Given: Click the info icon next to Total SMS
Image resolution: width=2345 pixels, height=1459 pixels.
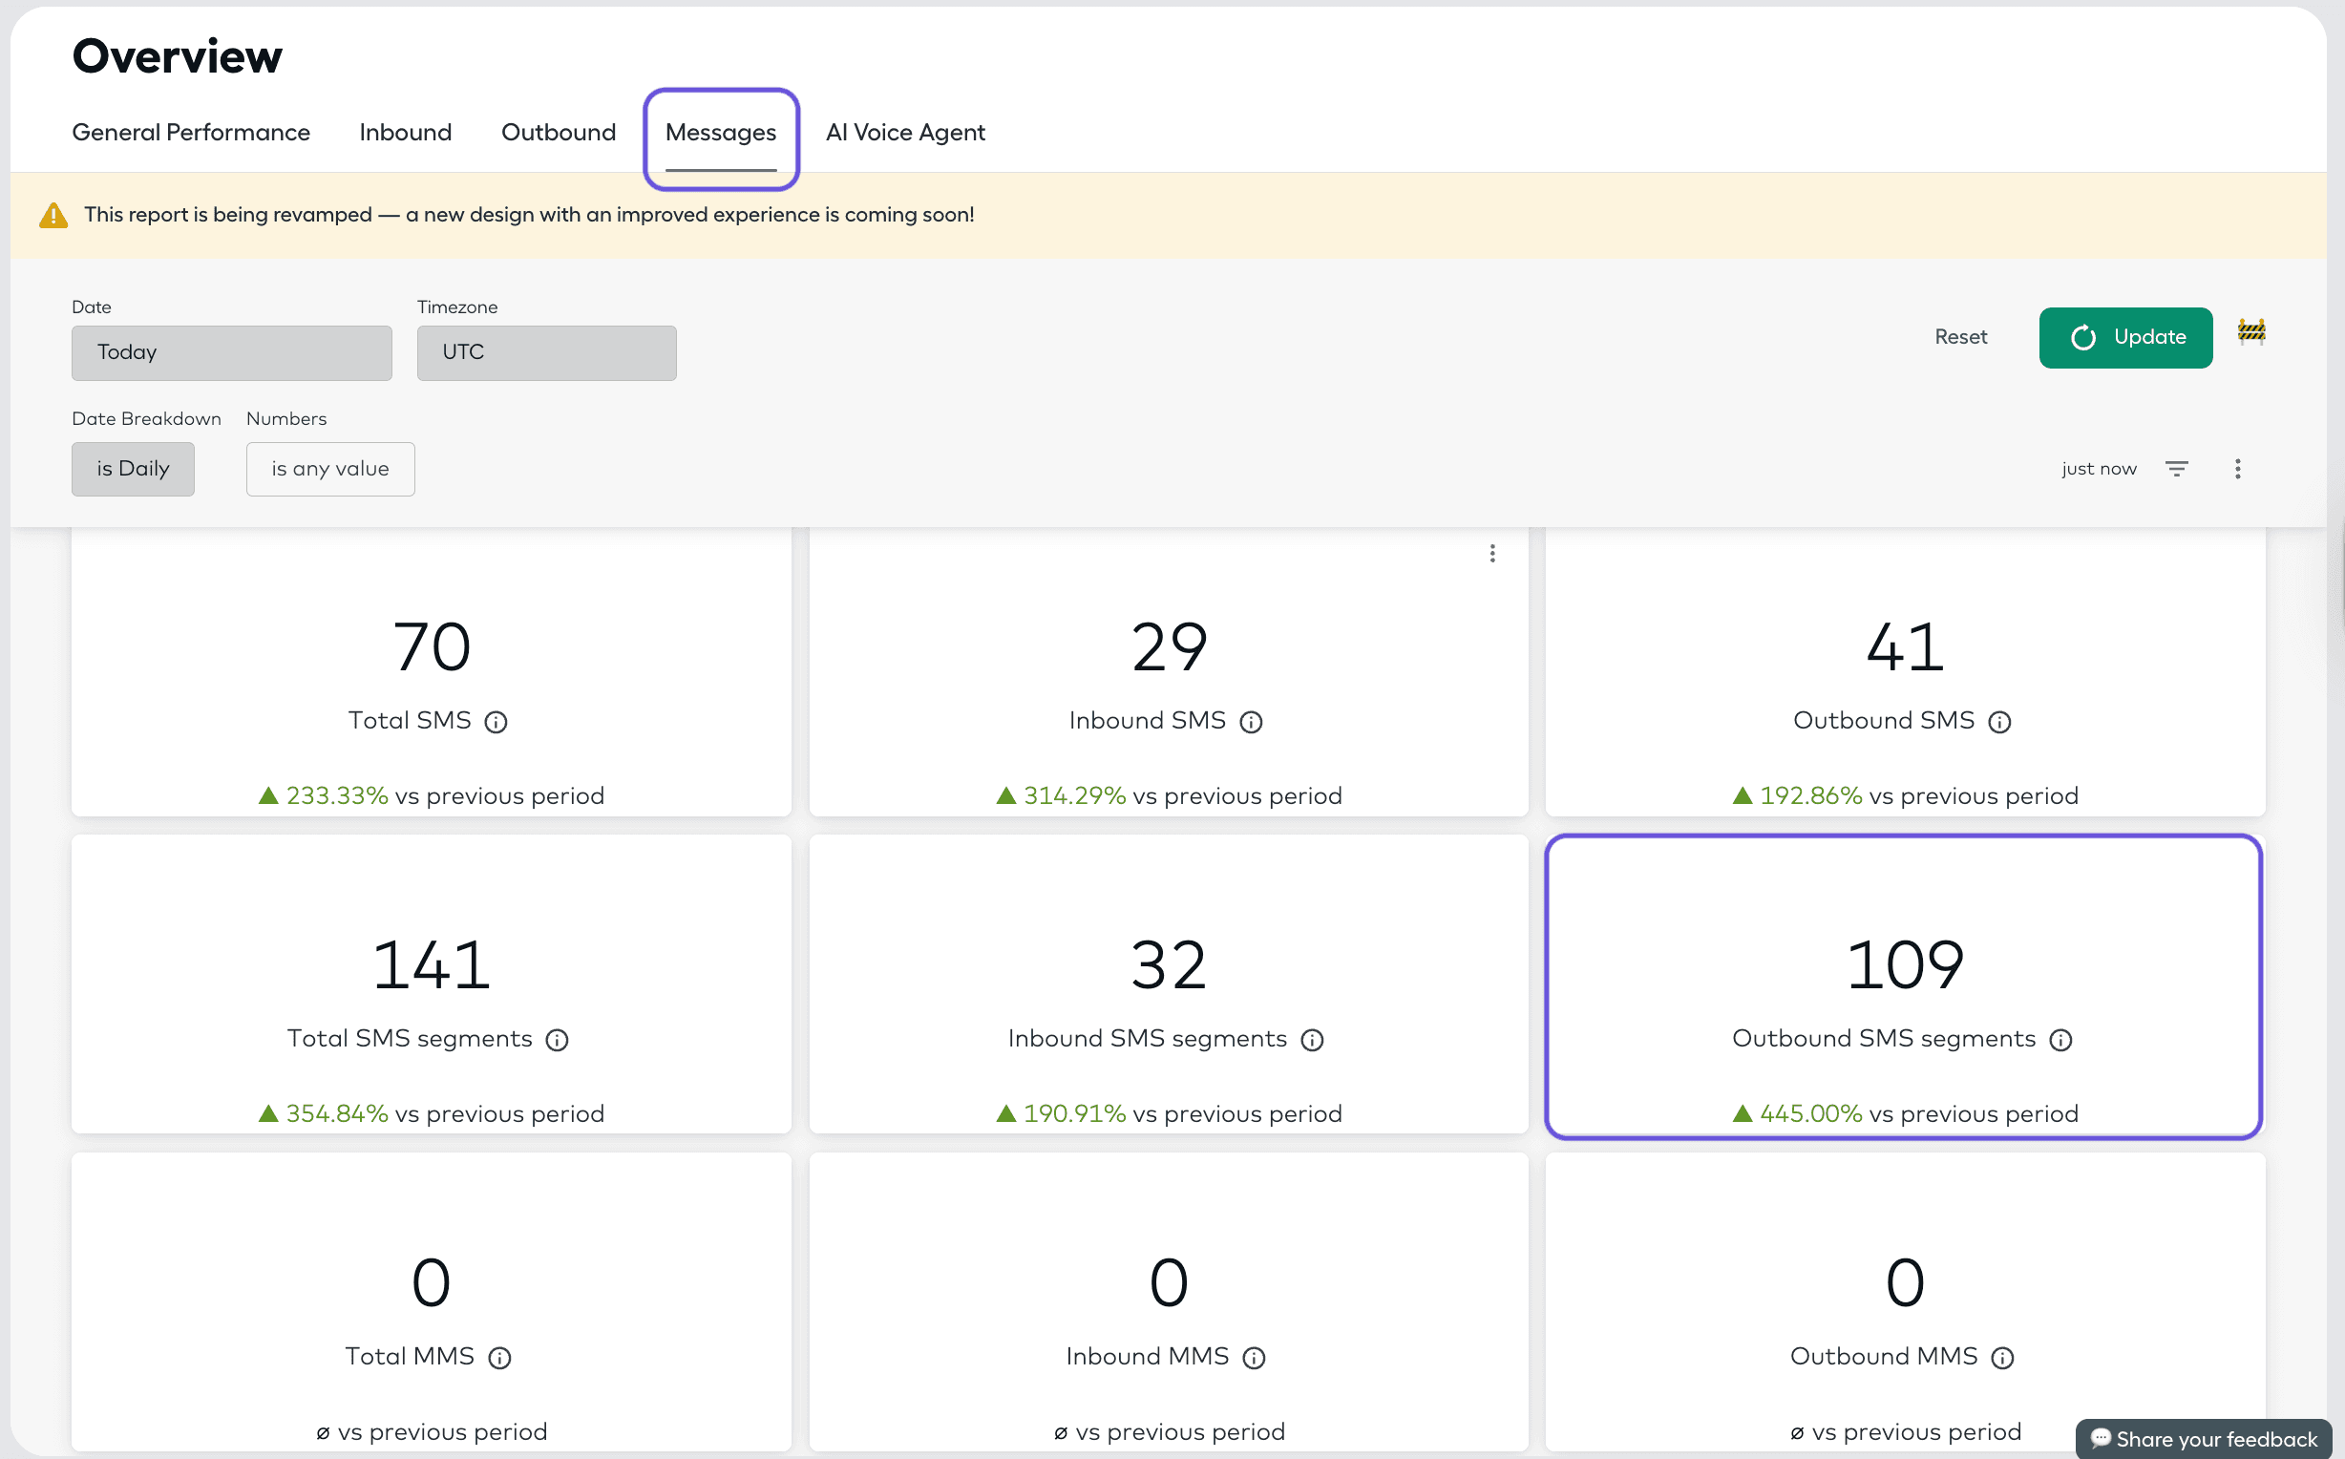Looking at the screenshot, I should pyautogui.click(x=496, y=722).
